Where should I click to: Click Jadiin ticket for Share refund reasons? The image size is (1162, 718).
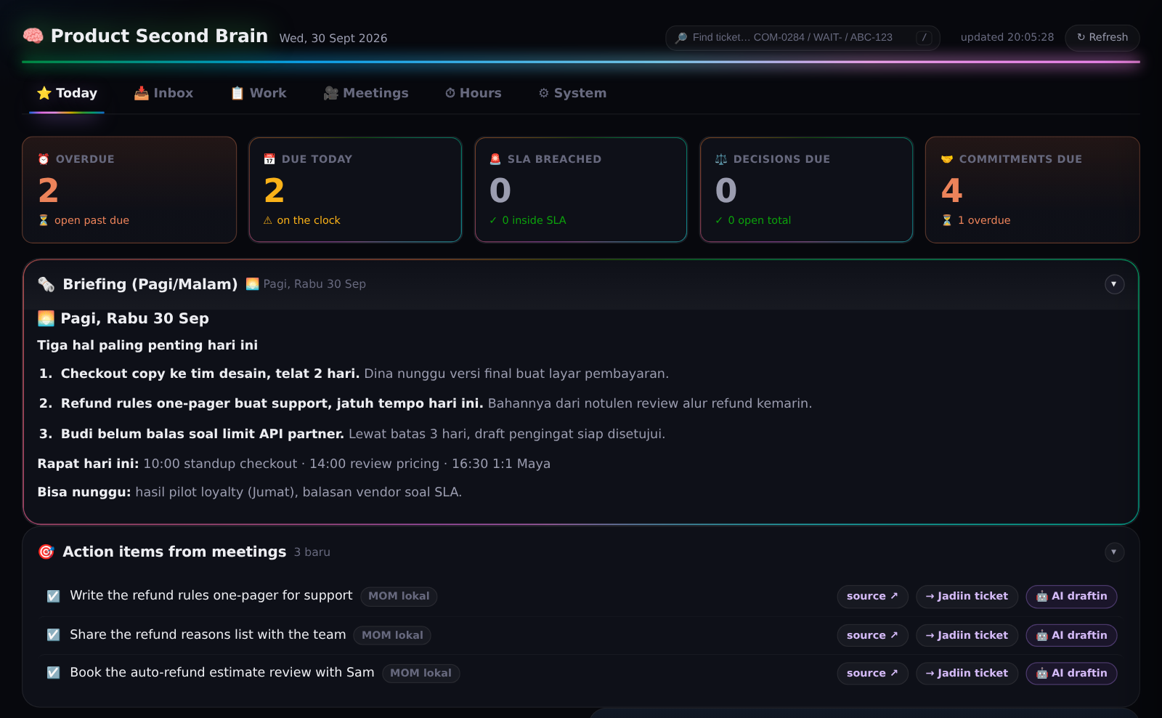(967, 635)
